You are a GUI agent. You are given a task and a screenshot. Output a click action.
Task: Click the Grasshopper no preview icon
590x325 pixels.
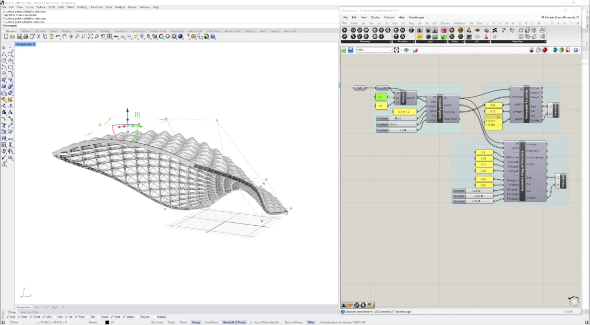pos(531,50)
